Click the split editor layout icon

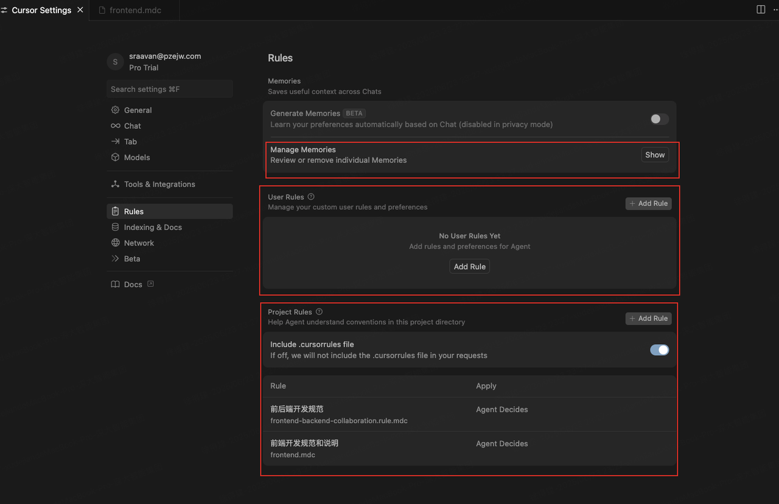761,10
